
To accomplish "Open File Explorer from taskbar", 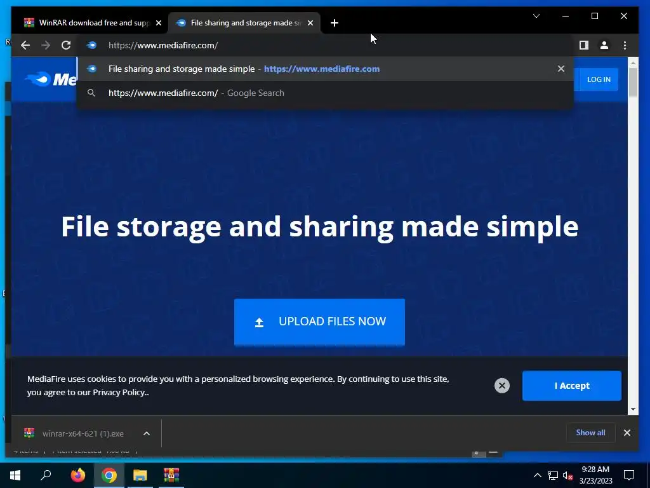I will [140, 475].
